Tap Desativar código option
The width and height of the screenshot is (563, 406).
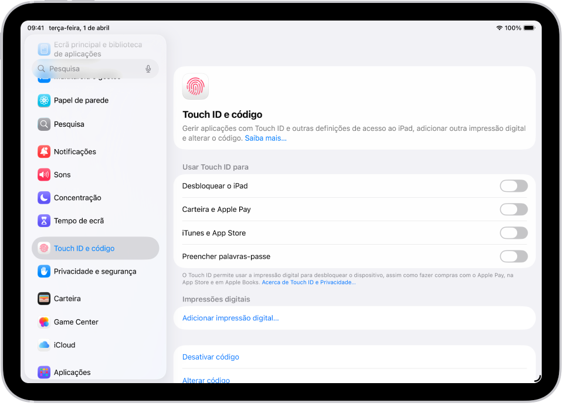tap(211, 357)
